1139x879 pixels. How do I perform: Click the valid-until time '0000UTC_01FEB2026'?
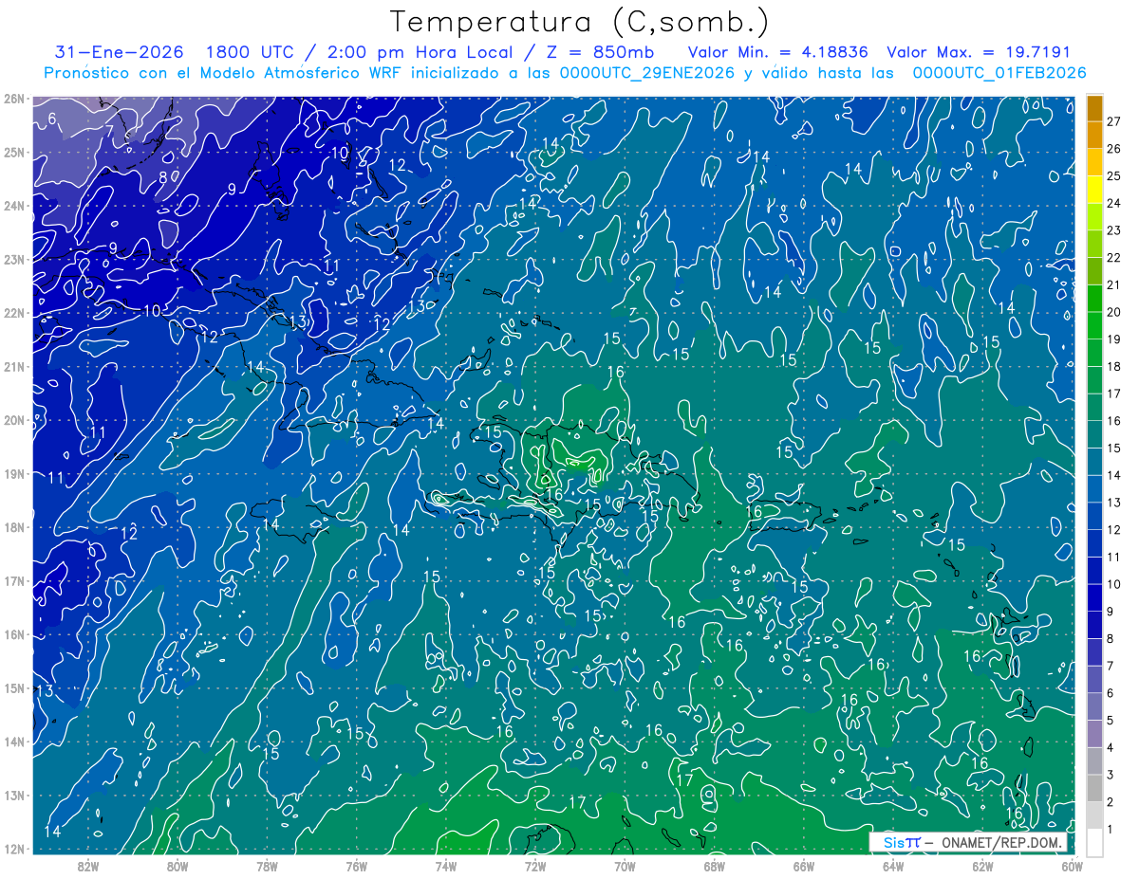pos(999,72)
